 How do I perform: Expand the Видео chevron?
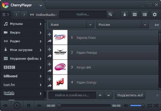click(x=40, y=33)
